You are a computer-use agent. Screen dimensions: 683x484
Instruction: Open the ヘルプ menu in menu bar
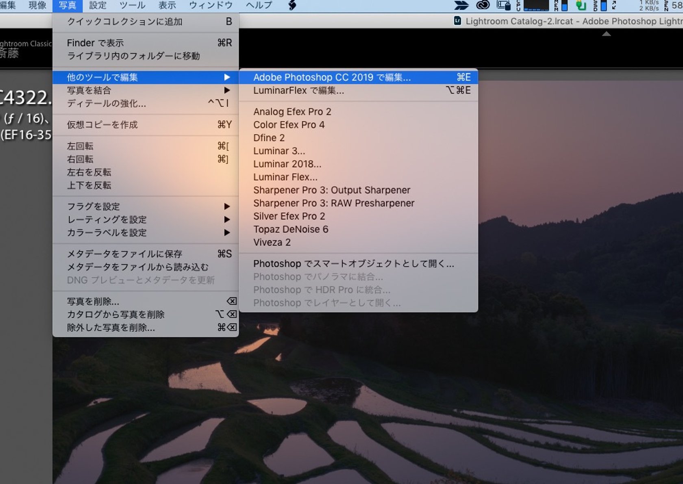(x=259, y=6)
